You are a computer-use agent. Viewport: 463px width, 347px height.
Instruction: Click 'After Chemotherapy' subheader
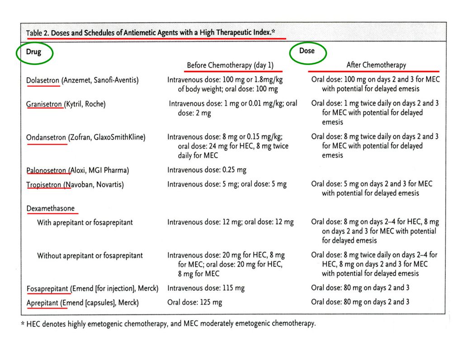(376, 65)
